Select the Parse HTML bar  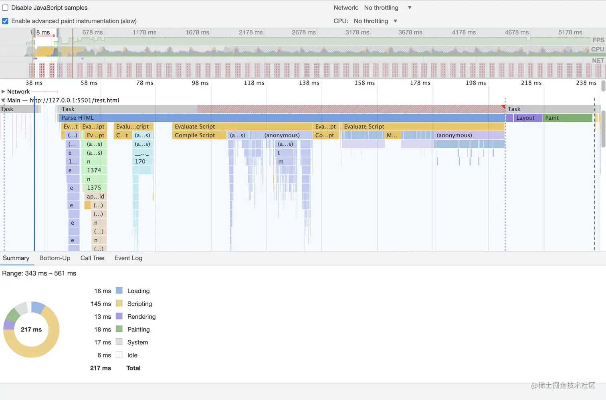282,118
